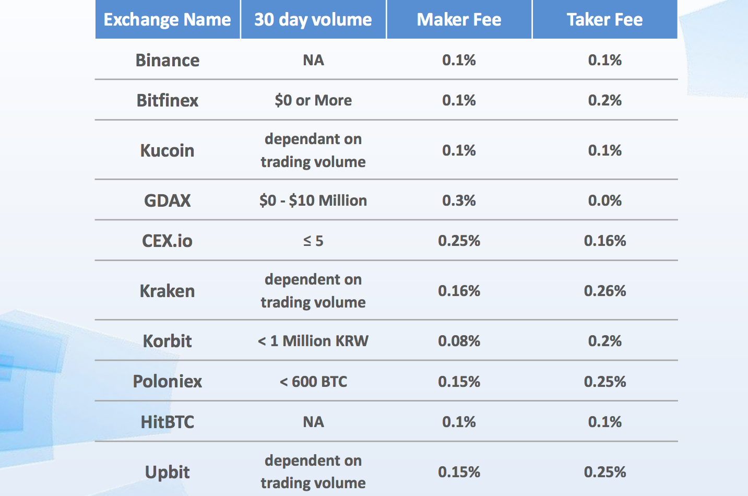Image resolution: width=748 pixels, height=496 pixels.
Task: Select the Kraken row label
Action: (x=167, y=291)
